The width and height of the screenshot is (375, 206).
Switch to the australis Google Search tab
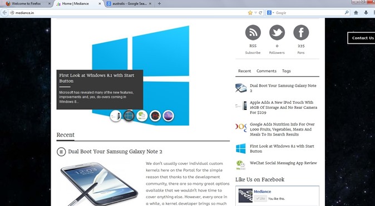pos(129,3)
